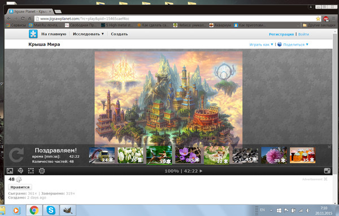The width and height of the screenshot is (339, 216).
Task: Open the yellow truck puzzle thumbnail
Action: click(x=102, y=155)
